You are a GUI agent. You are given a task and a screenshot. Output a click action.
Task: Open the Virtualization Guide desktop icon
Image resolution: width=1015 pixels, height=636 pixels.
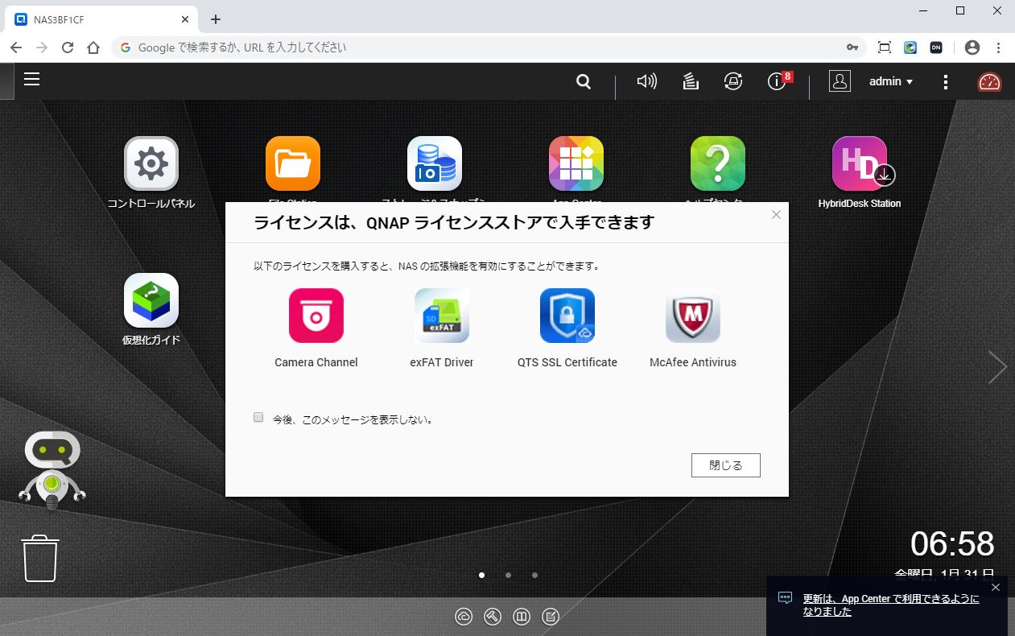point(151,300)
